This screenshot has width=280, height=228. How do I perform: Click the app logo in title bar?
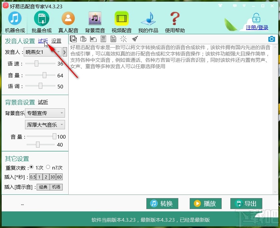point(6,6)
